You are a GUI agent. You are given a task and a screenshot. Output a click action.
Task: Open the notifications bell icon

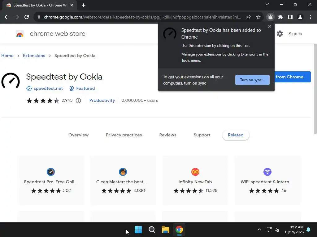[x=309, y=230]
